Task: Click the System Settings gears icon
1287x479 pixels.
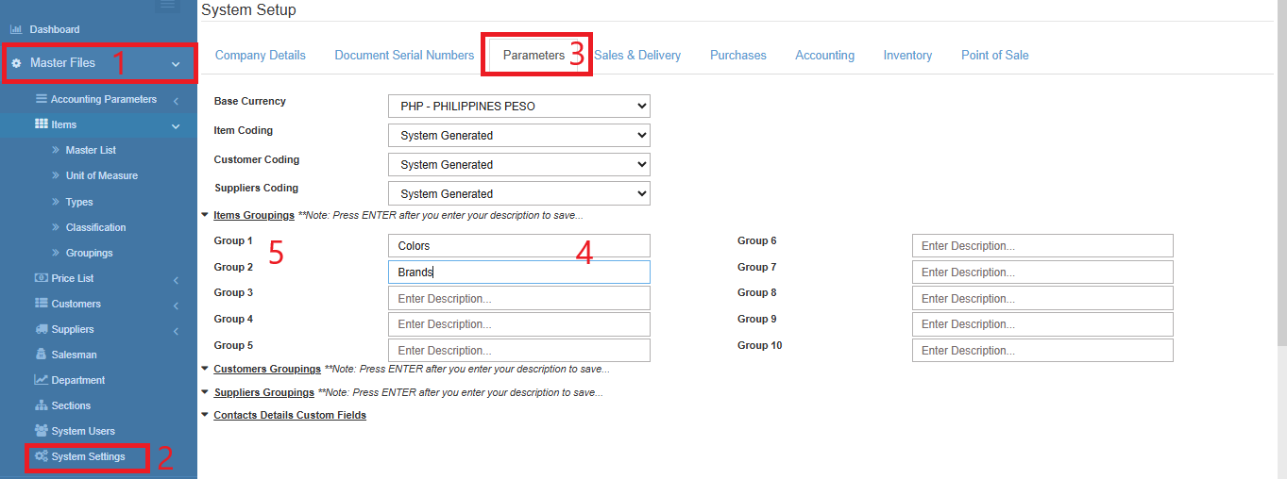Action: (x=41, y=456)
